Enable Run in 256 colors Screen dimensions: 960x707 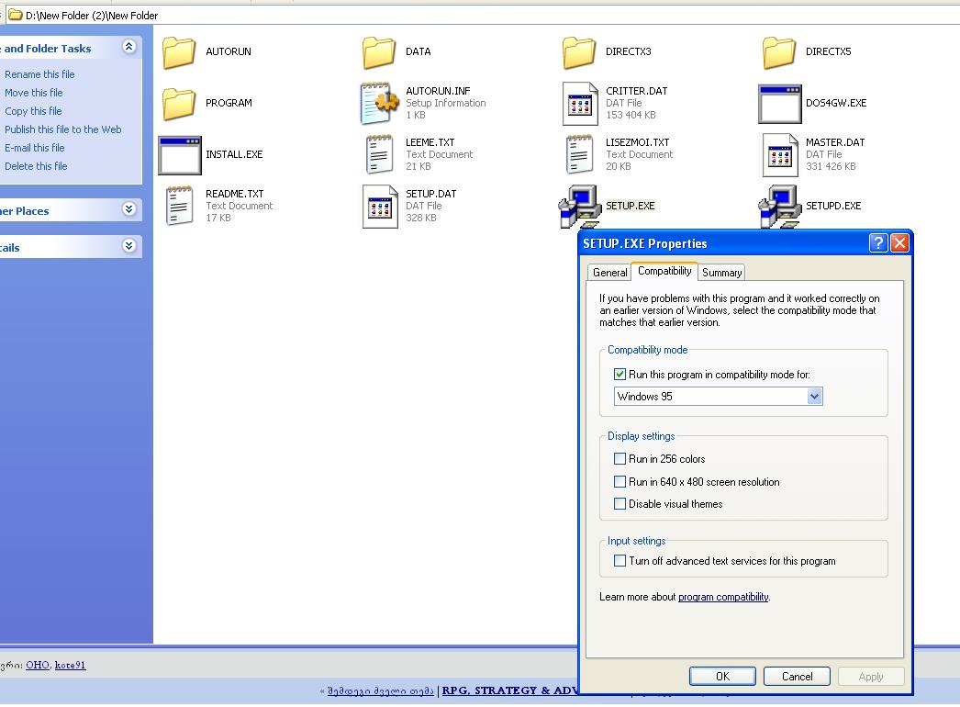point(620,459)
